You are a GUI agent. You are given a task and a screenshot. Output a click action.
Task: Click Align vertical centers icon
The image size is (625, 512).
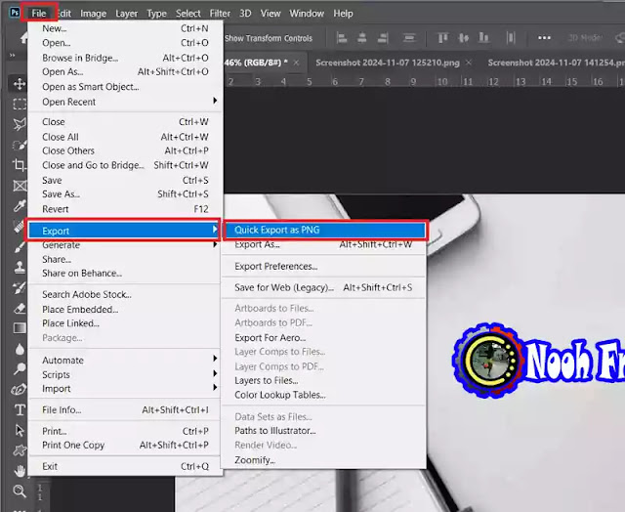pyautogui.click(x=463, y=38)
